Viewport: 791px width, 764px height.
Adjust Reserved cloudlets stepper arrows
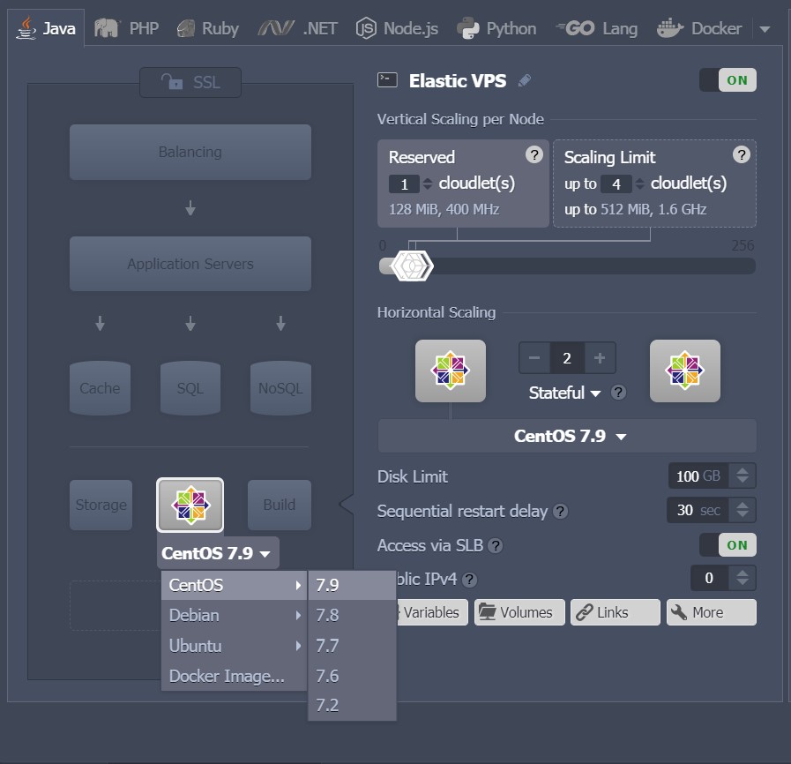pyautogui.click(x=428, y=184)
